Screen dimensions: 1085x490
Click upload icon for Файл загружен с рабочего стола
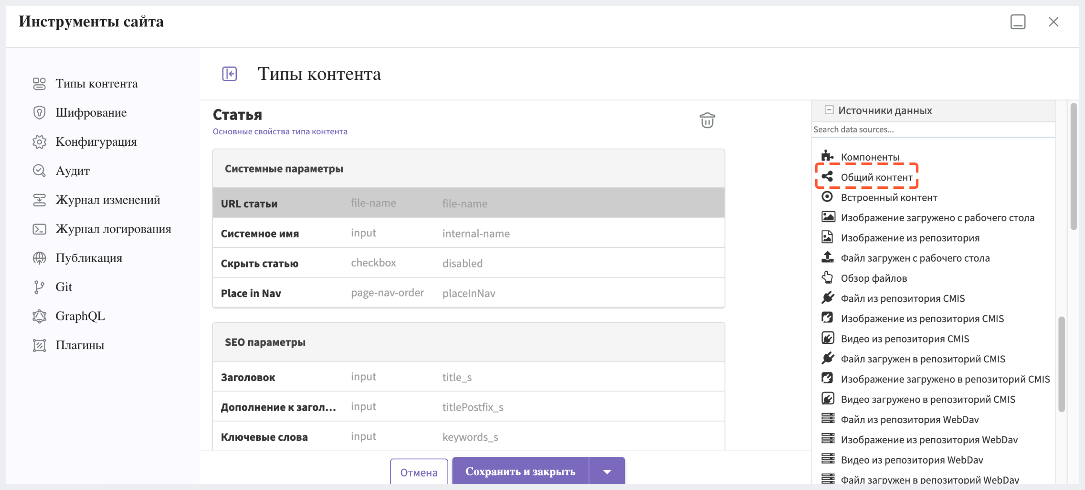827,257
